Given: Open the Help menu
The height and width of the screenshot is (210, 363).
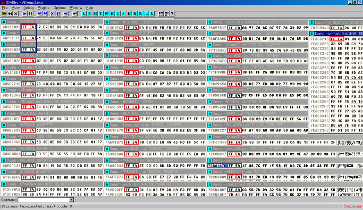Looking at the screenshot, I should (x=90, y=7).
